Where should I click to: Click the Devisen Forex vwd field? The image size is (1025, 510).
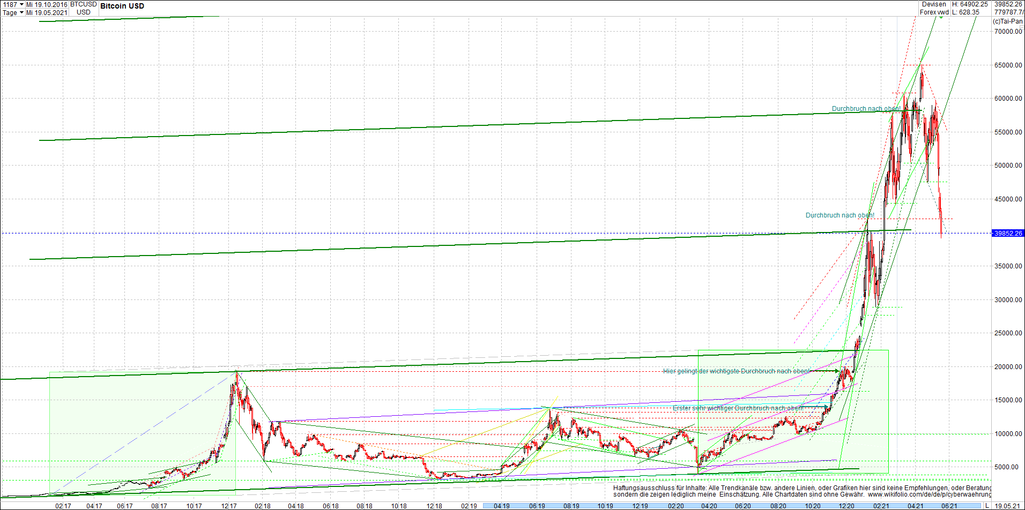934,8
